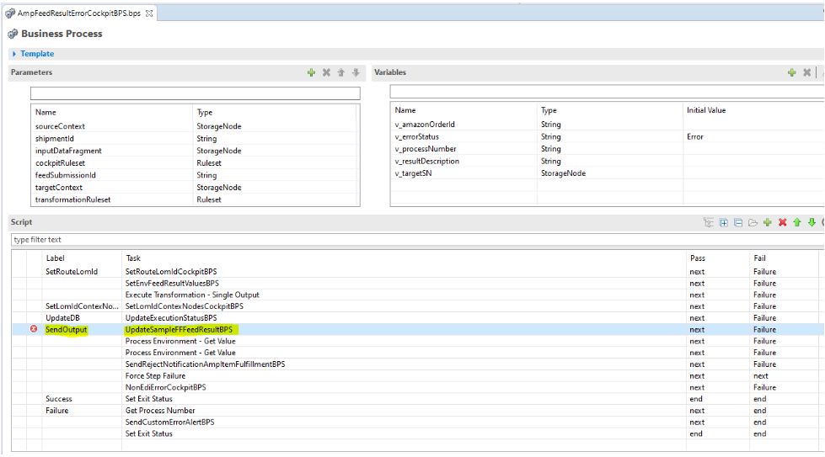This screenshot has height=457, width=825.
Task: Add a new parameter with the green plus
Action: [x=312, y=72]
